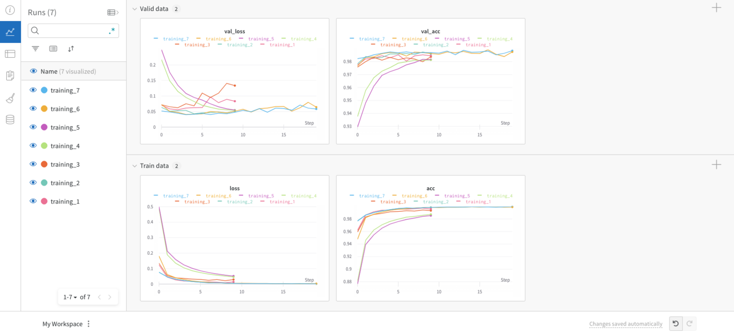
Task: Open My Workspace options menu
Action: click(89, 324)
